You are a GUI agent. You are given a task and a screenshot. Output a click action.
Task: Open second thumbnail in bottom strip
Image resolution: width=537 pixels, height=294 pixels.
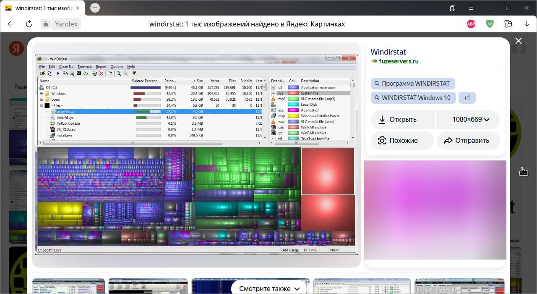pyautogui.click(x=148, y=286)
